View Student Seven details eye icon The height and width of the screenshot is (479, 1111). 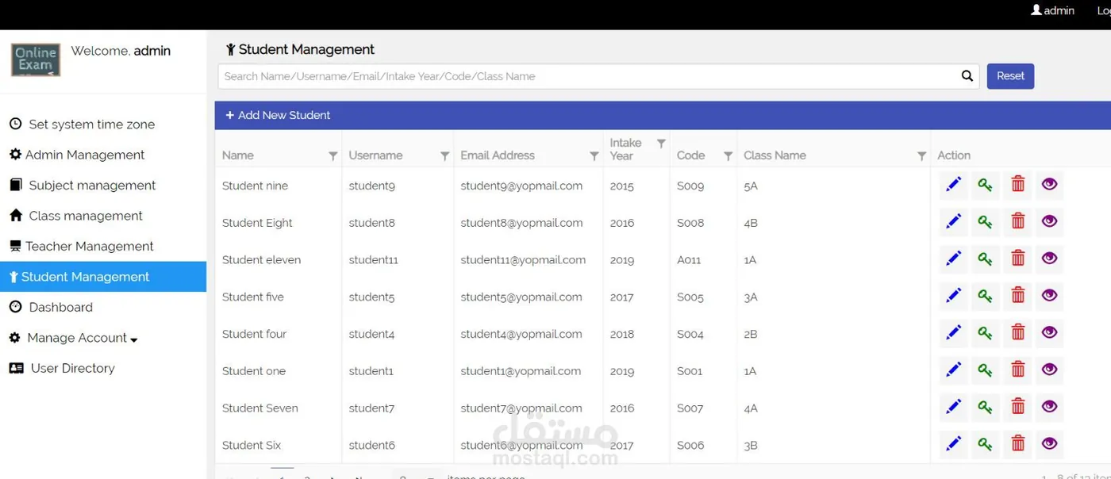[x=1050, y=407]
